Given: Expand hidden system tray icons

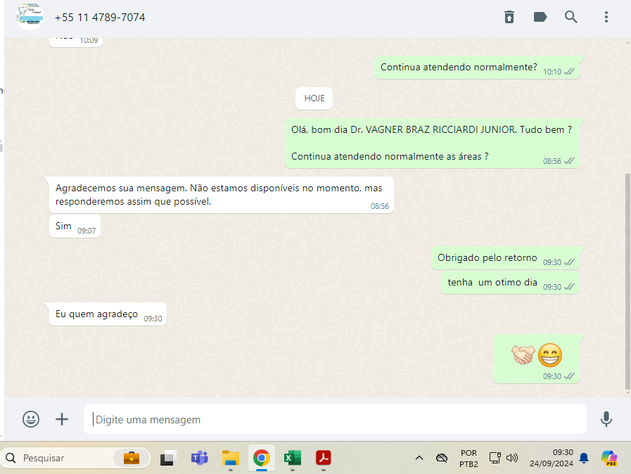Looking at the screenshot, I should [x=419, y=458].
